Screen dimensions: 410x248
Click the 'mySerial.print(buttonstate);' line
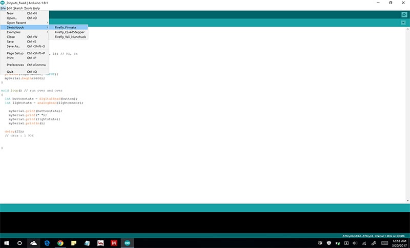click(x=35, y=111)
